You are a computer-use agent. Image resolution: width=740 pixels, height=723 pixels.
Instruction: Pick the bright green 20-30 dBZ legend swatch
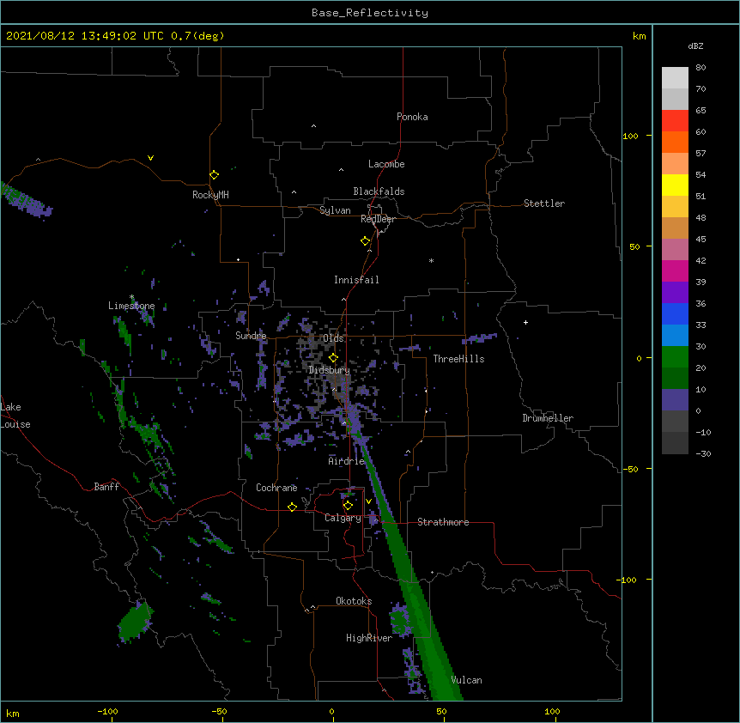[675, 357]
